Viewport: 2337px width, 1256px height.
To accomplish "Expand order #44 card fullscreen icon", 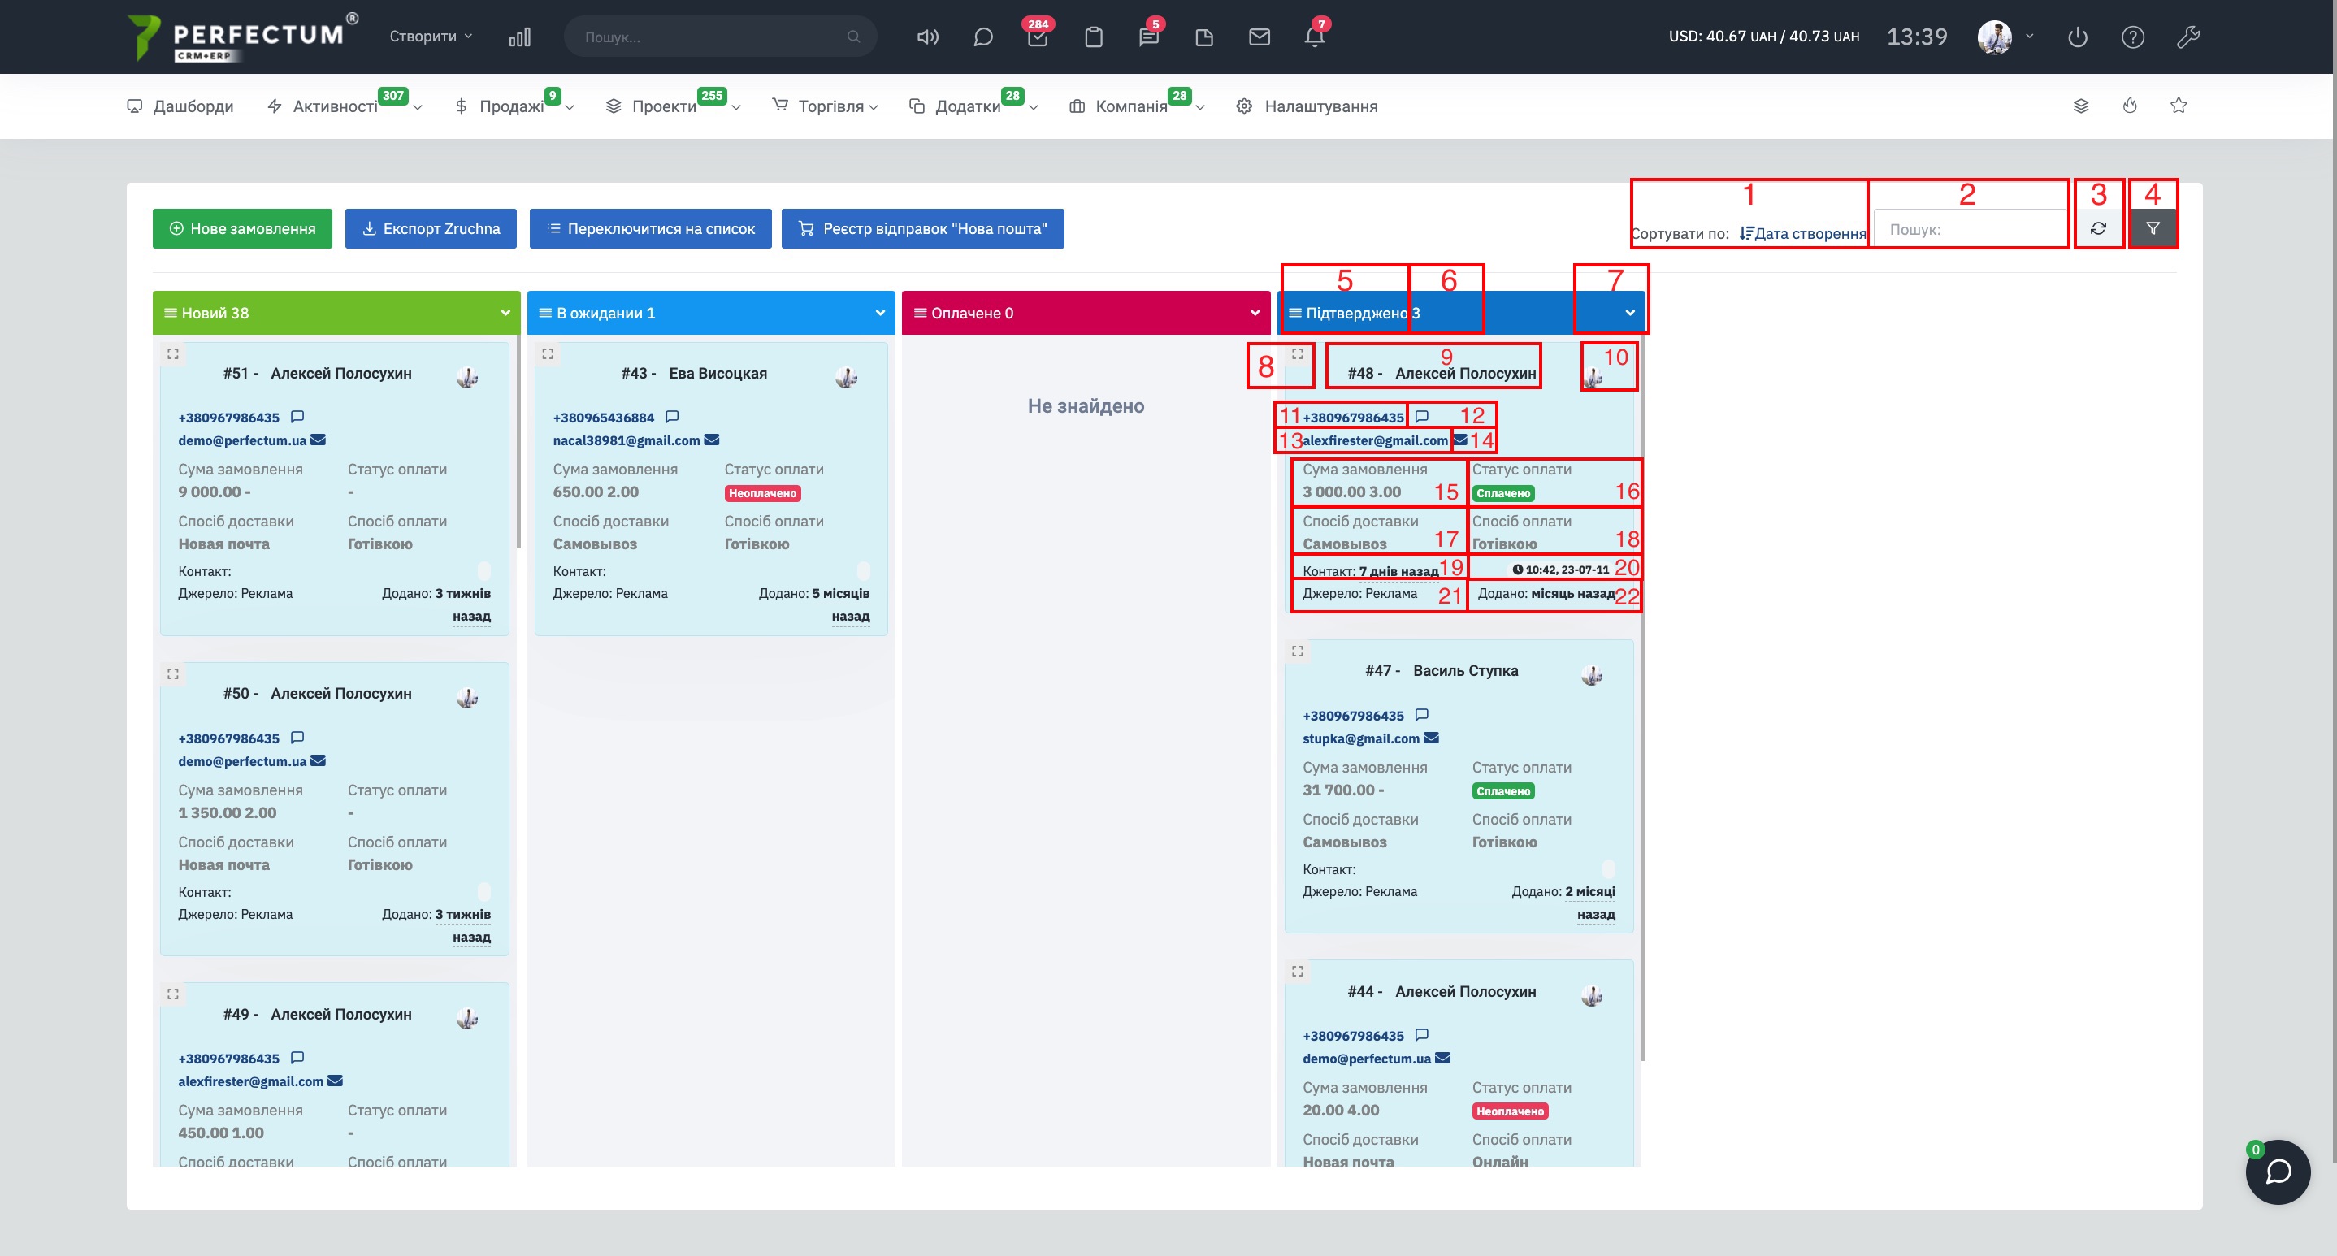I will pyautogui.click(x=1298, y=971).
